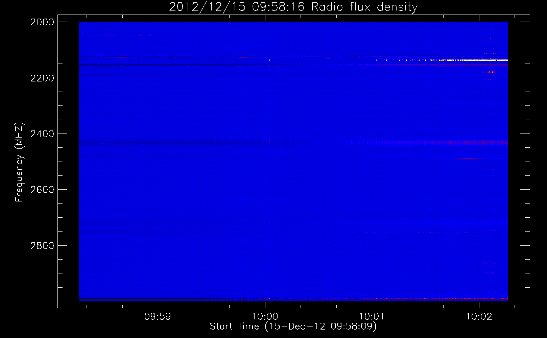Click the plot title '2012/12/15 09:58:16 Radio flux density'

(x=293, y=7)
